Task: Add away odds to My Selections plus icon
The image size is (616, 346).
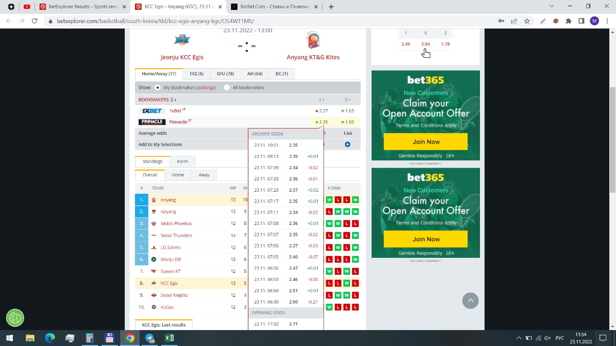Action: tap(348, 145)
